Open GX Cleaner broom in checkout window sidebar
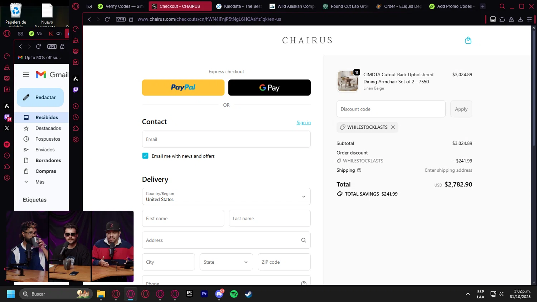The height and width of the screenshot is (302, 537). (76, 40)
